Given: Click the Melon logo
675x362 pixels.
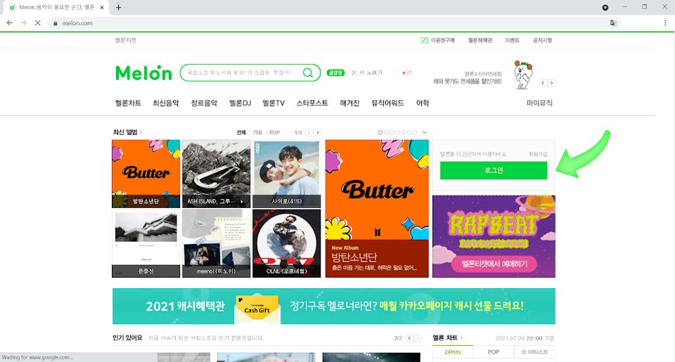Looking at the screenshot, I should tap(143, 72).
